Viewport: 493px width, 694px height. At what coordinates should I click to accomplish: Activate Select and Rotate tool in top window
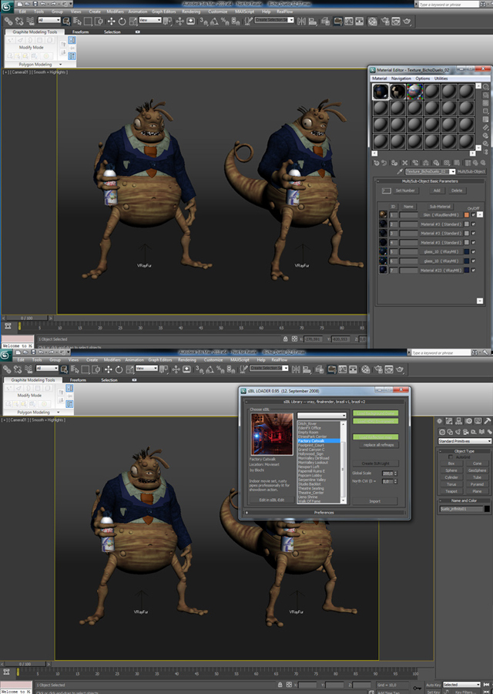(122, 21)
